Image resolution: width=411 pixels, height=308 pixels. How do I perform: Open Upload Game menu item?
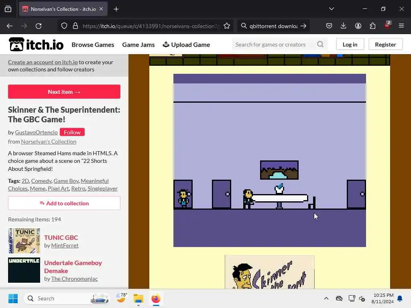186,45
